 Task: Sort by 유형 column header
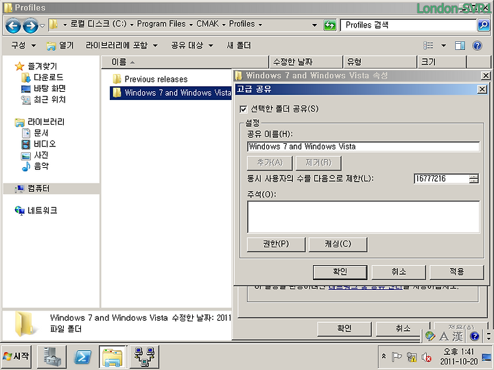click(x=380, y=62)
